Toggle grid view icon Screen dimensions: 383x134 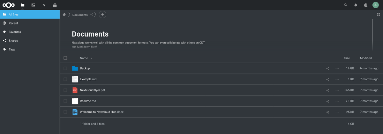pos(379,14)
